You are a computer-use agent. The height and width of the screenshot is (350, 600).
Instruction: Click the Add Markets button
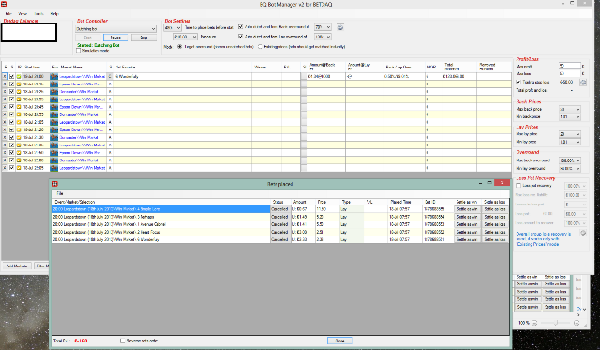coord(17,266)
